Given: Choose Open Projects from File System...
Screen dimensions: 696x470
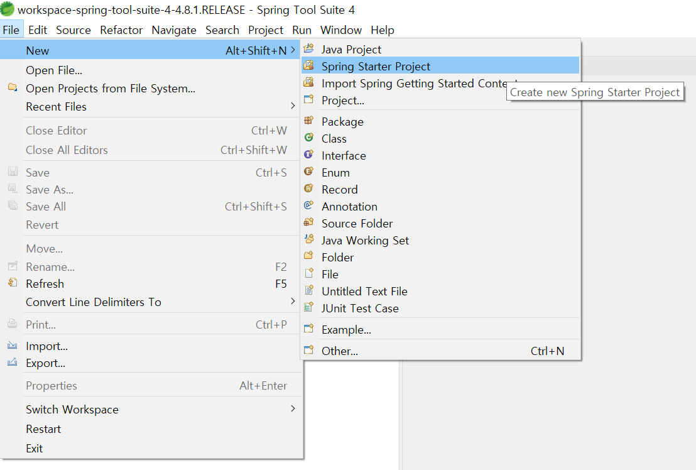Looking at the screenshot, I should click(151, 89).
